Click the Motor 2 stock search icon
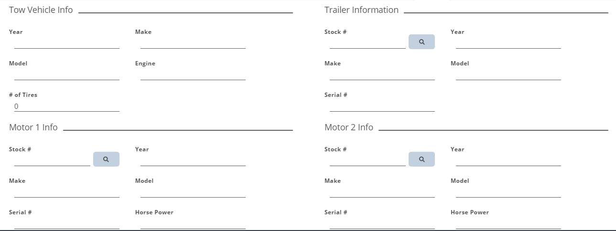Viewport: 616px width, 231px height. (421, 159)
